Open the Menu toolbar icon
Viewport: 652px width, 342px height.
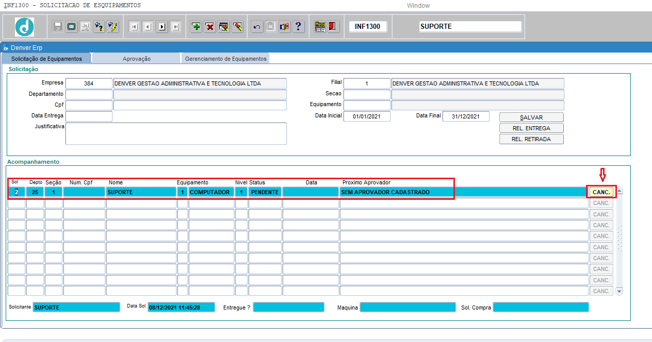[320, 26]
